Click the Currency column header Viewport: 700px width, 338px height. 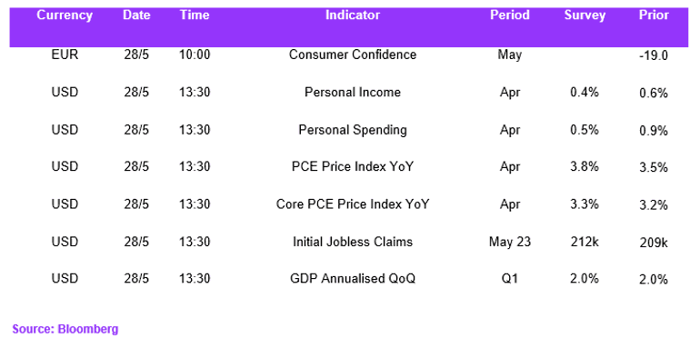(65, 15)
